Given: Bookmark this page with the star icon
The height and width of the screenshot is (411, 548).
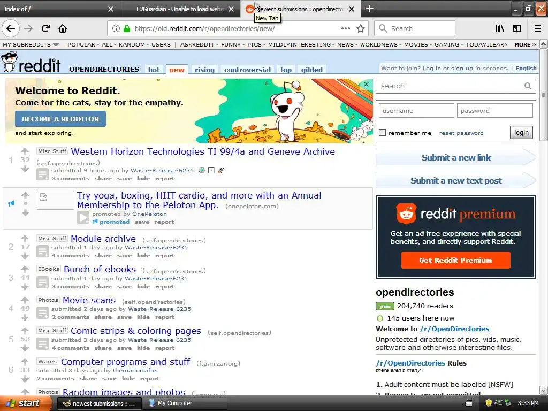Looking at the screenshot, I should tap(361, 28).
